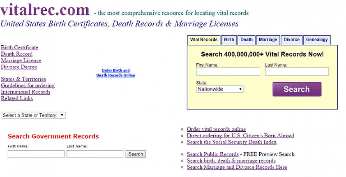Click the Guidelines for ordering link
This screenshot has height=177, width=346.
tap(28, 86)
